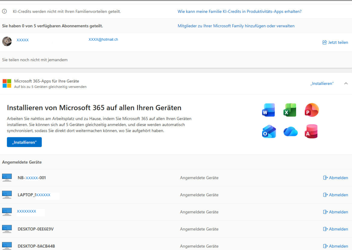Click the computer icon for XXXXXXXX device

pyautogui.click(x=7, y=212)
